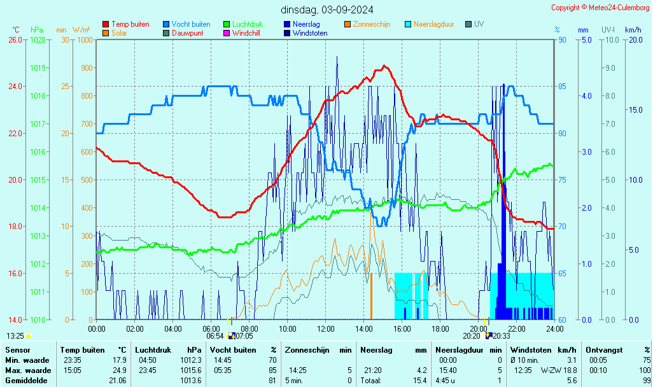Image resolution: width=653 pixels, height=387 pixels.
Task: Click the date title dinsdag, 03-09-2024
Action: [x=327, y=10]
